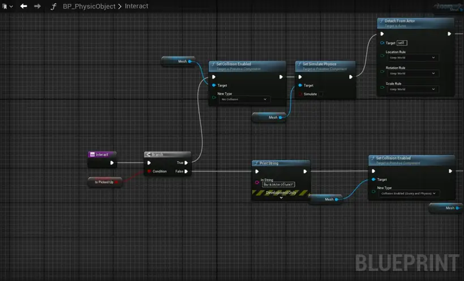Expand Print String advanced options chevron
This screenshot has width=464, height=281.
(281, 197)
